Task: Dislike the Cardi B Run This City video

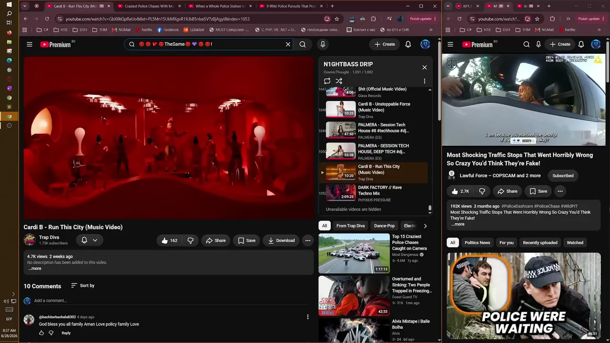Action: click(191, 241)
